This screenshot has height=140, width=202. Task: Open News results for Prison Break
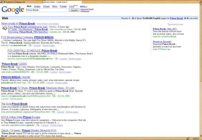pyautogui.click(x=18, y=23)
